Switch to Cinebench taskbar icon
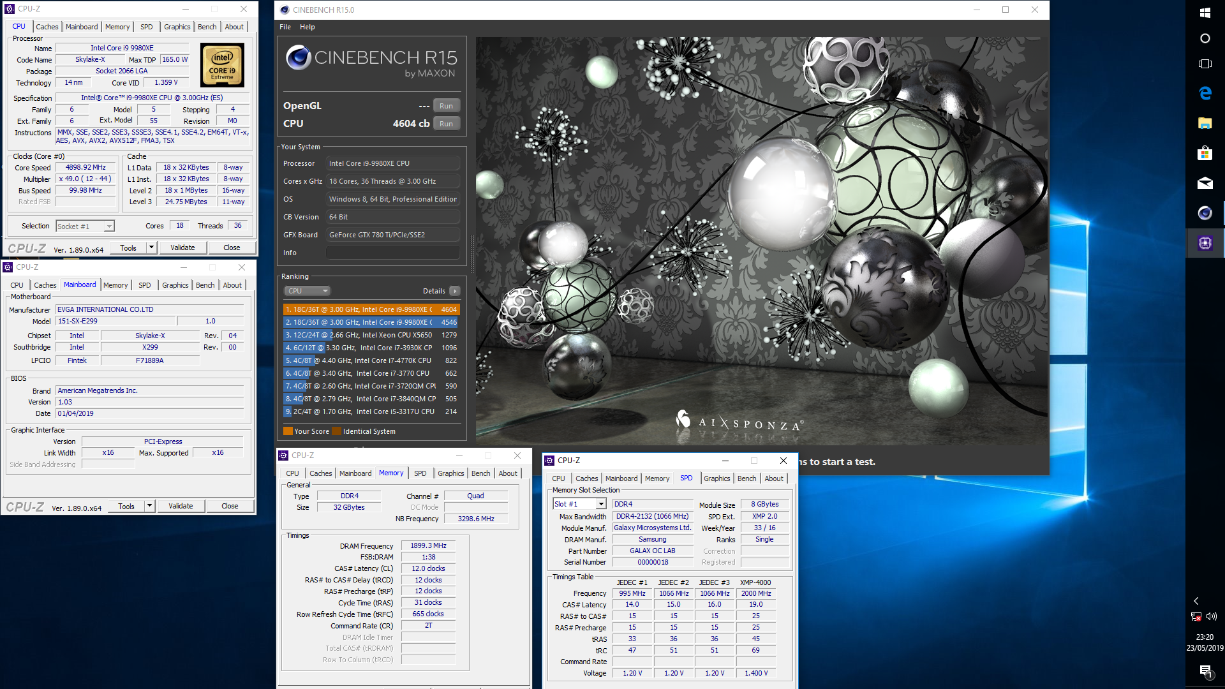The height and width of the screenshot is (689, 1225). pyautogui.click(x=1205, y=213)
